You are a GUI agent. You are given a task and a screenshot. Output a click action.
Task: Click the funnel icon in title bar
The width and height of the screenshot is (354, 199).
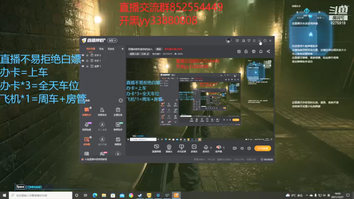(249, 41)
